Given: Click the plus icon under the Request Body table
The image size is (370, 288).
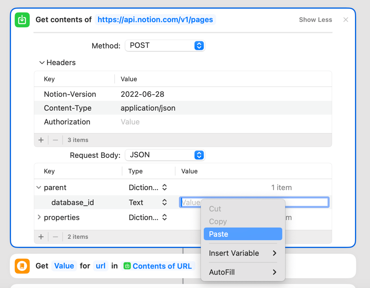Looking at the screenshot, I should click(41, 237).
